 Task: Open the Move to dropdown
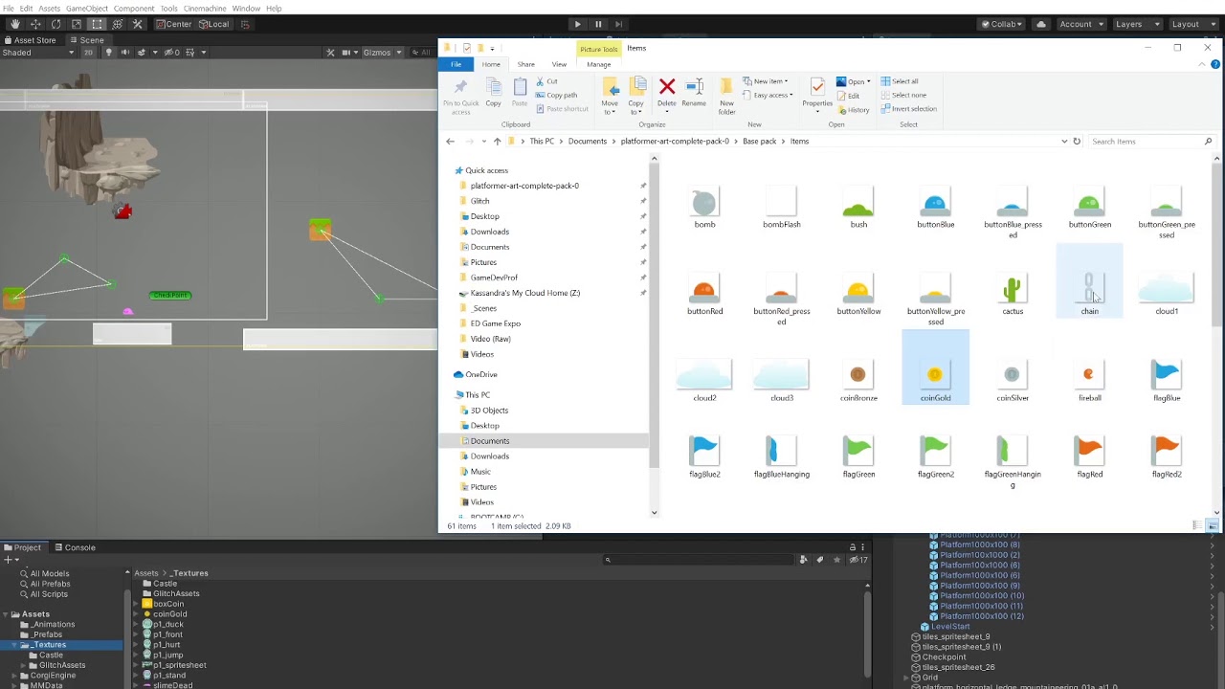tap(610, 96)
